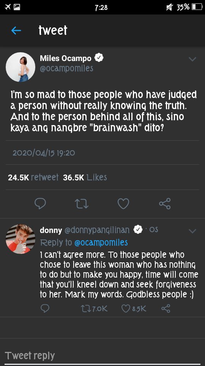The width and height of the screenshot is (205, 366).
Task: Open Miles Ocampo's profile picture
Action: [x=20, y=67]
